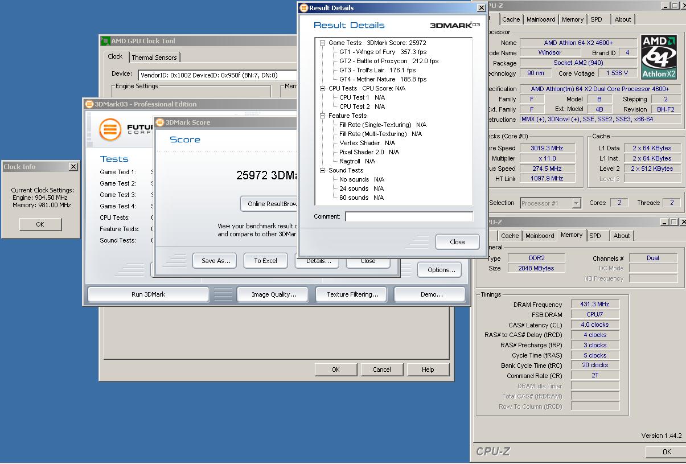Click Save As in 3DMark Score window
The image size is (686, 464).
[x=216, y=261]
